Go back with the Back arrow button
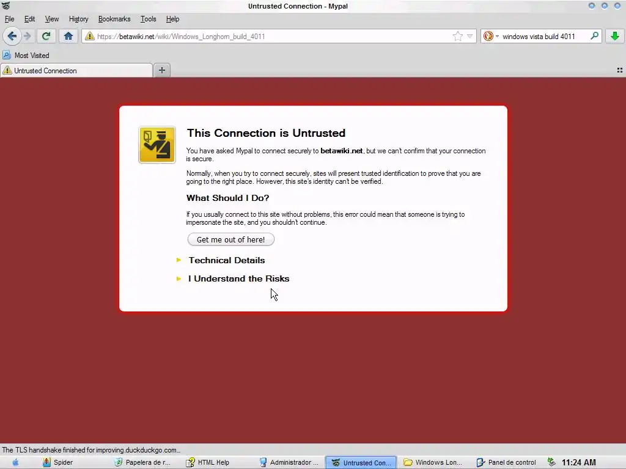The height and width of the screenshot is (469, 626). [x=12, y=36]
